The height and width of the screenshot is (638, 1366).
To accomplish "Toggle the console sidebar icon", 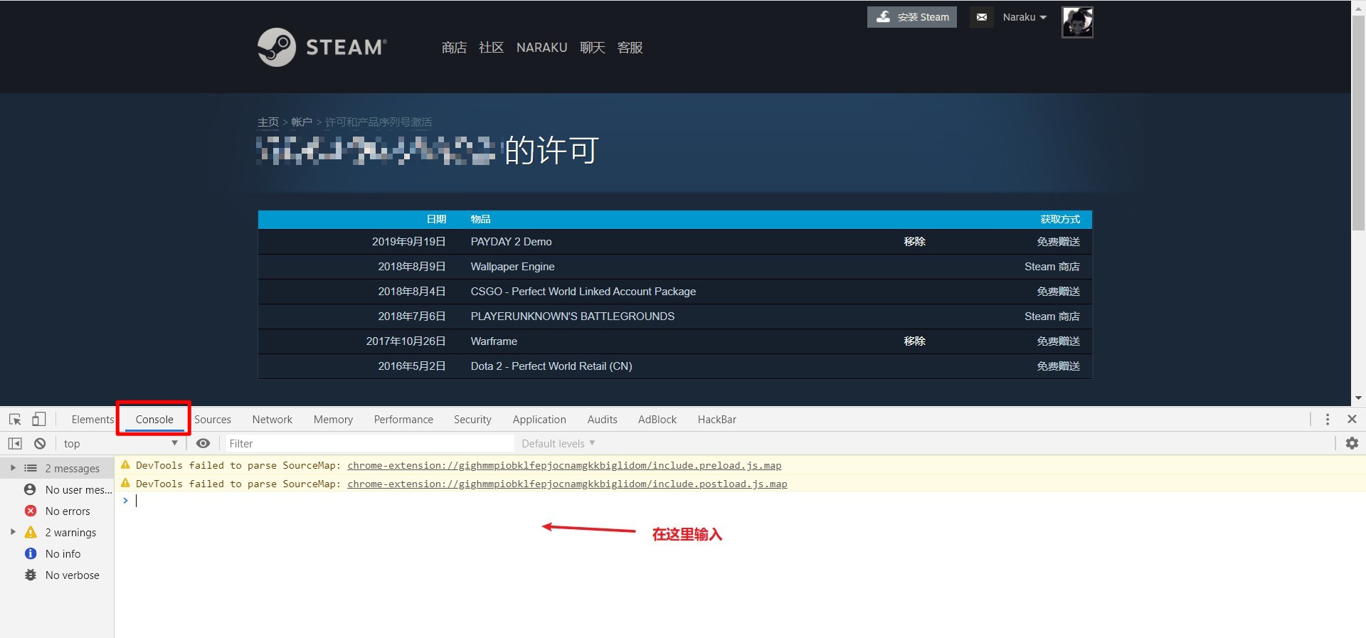I will [x=15, y=443].
